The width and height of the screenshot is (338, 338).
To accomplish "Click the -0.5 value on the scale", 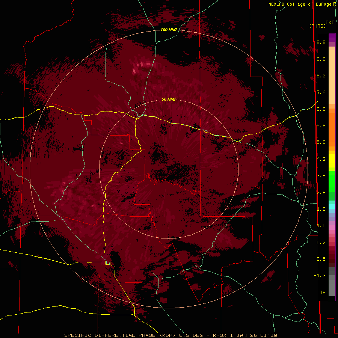I will [x=320, y=259].
